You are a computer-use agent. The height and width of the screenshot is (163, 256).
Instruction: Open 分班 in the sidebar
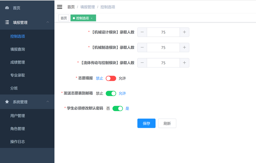[27, 88]
